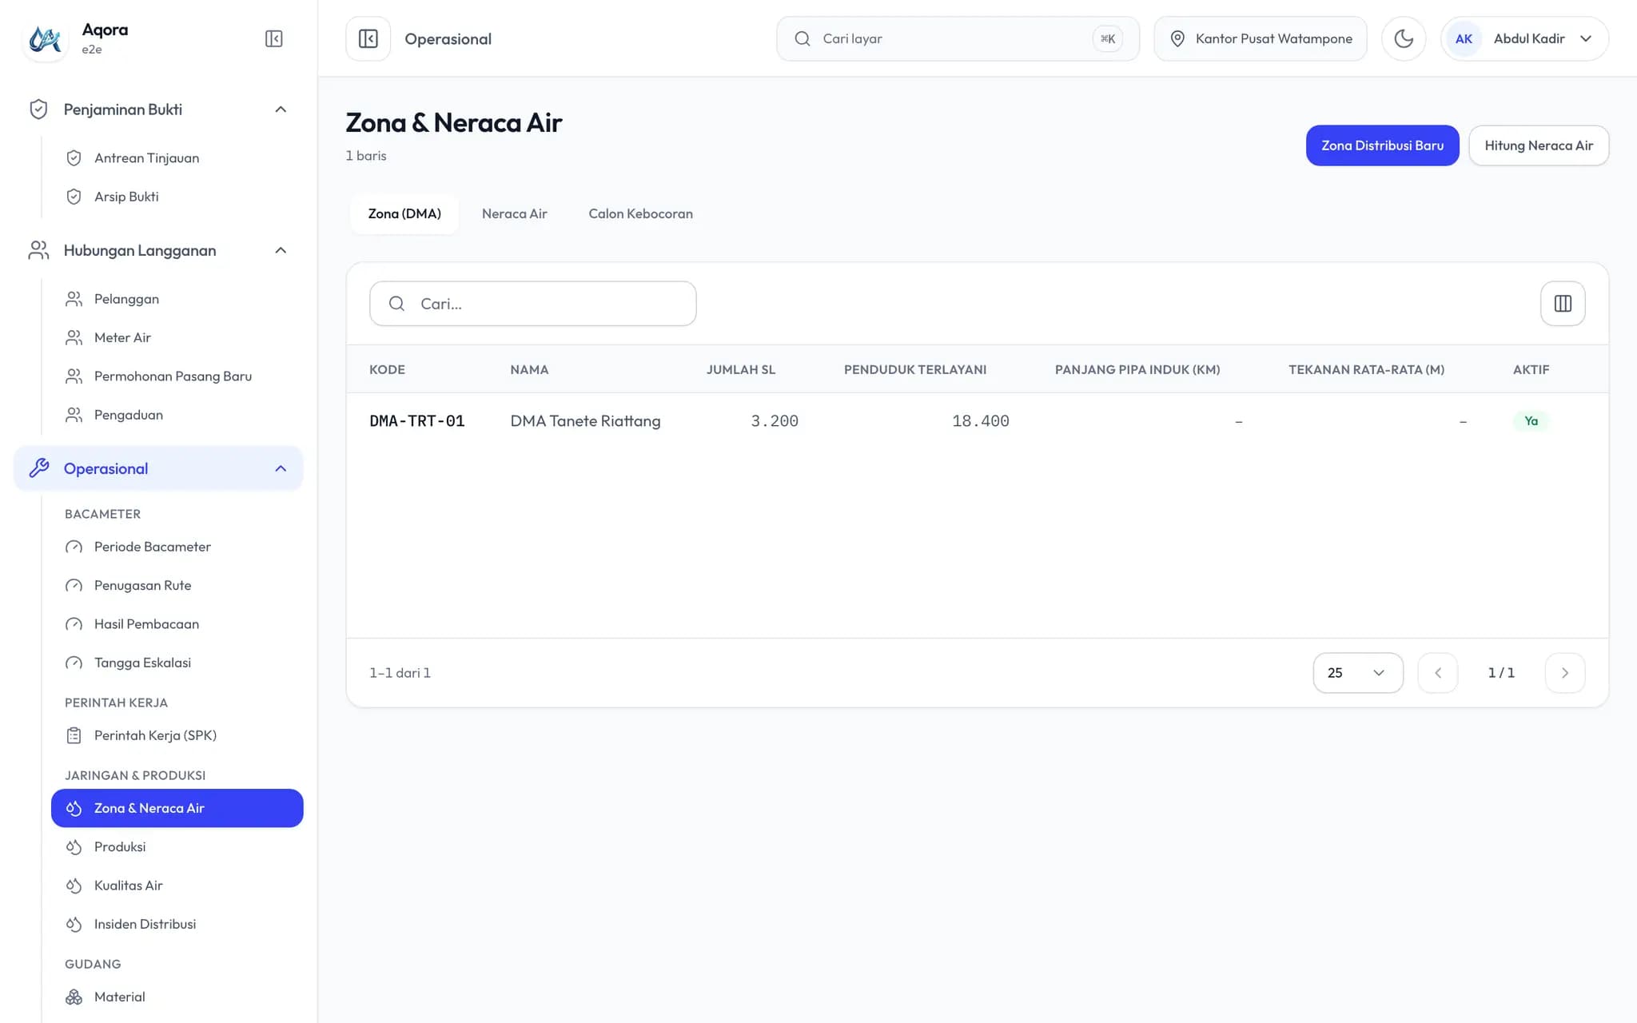The image size is (1637, 1023).
Task: Toggle sidebar panel button next to Operasional title
Action: pos(368,38)
